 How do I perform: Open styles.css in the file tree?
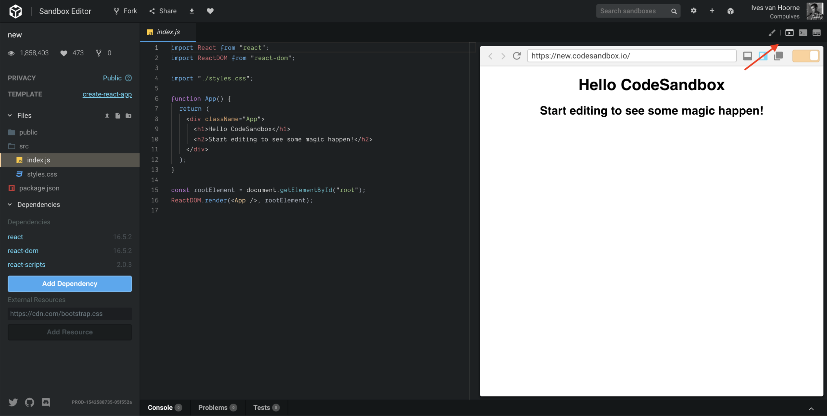[42, 174]
